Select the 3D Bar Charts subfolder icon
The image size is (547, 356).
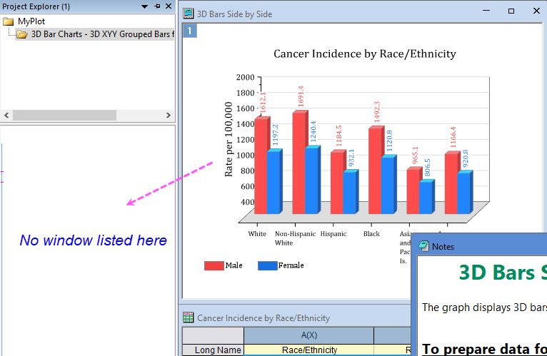[x=22, y=34]
